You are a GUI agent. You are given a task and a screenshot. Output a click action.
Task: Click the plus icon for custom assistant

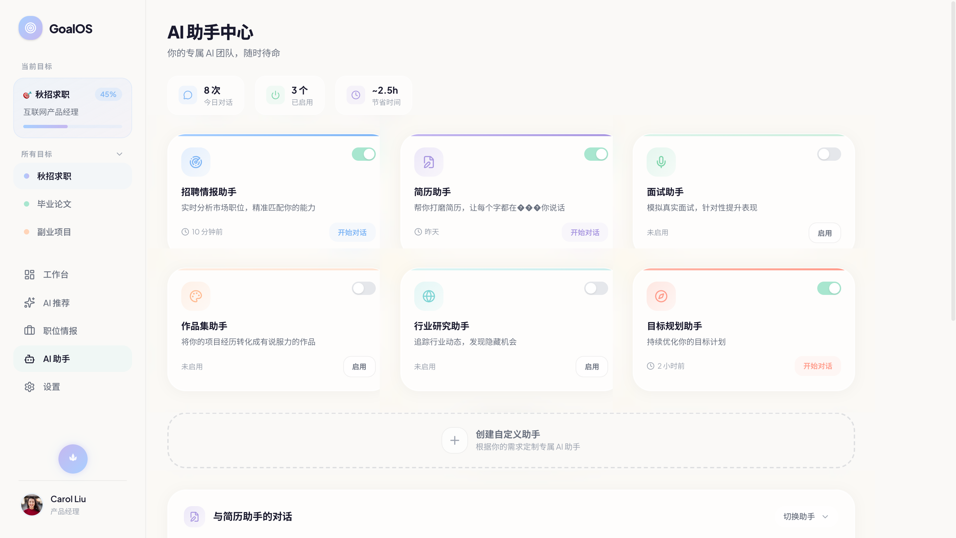454,440
